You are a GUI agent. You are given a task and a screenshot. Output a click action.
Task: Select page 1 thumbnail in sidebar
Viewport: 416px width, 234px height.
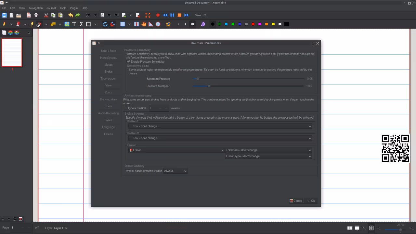pyautogui.click(x=12, y=52)
